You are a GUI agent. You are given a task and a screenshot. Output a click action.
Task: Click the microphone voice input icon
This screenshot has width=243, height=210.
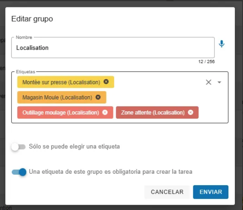click(x=222, y=44)
